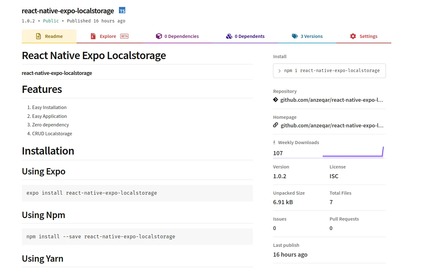Click the expo install code block

pyautogui.click(x=137, y=193)
